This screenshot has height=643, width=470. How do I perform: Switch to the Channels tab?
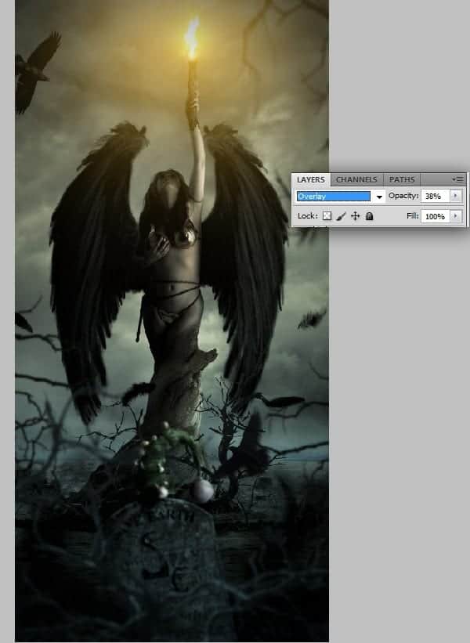(356, 179)
